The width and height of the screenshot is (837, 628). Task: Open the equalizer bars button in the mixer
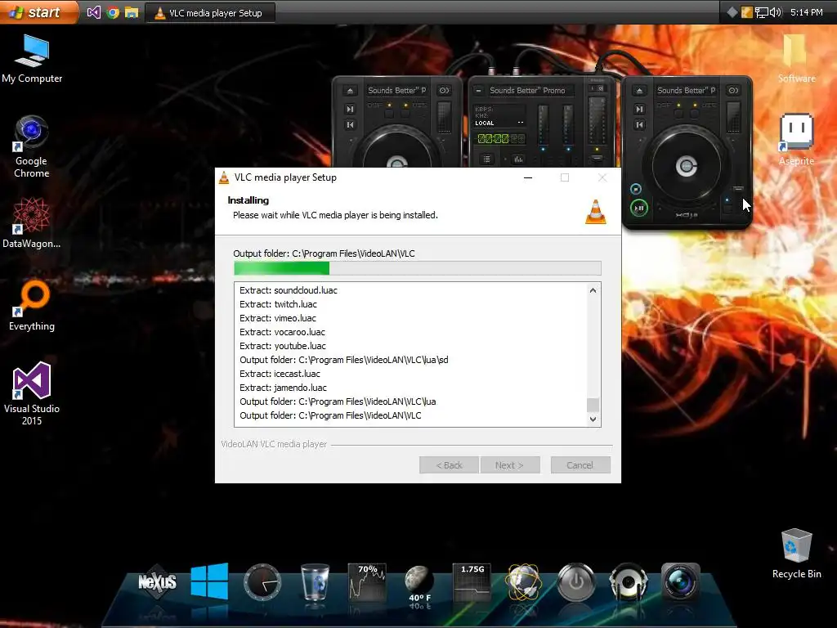point(518,159)
